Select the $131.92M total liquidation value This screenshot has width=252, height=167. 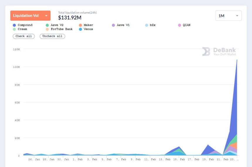(70, 18)
